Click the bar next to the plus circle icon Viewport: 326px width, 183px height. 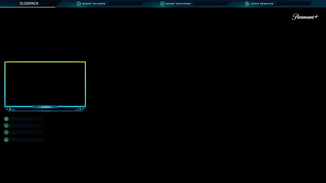[26, 132]
